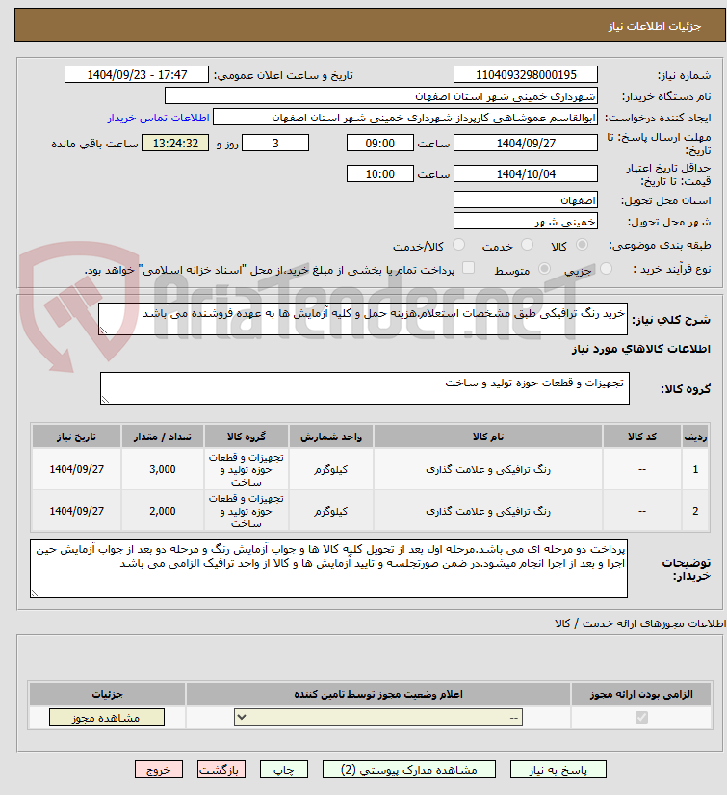
Task: Select the خدمت radio button
Action: point(528,245)
